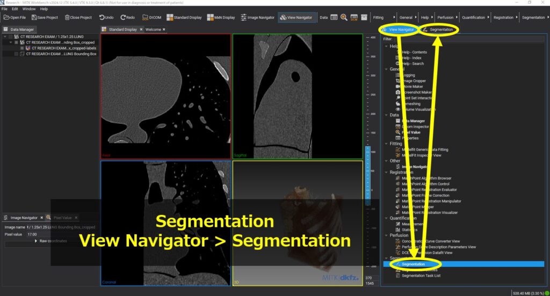The height and width of the screenshot is (296, 550).
Task: Collapse CT RESEARCH EXAM 1.25x1.25 LUNG node
Action: tap(5, 37)
